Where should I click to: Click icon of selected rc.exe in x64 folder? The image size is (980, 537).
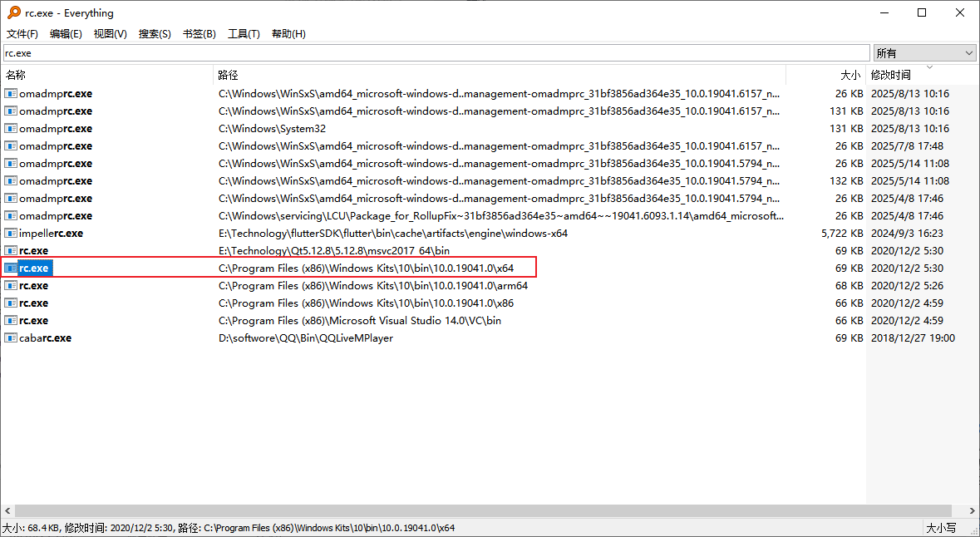[11, 268]
